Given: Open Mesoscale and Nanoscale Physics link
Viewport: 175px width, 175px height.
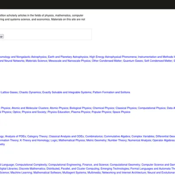Looking at the screenshot, I should point(70,61).
